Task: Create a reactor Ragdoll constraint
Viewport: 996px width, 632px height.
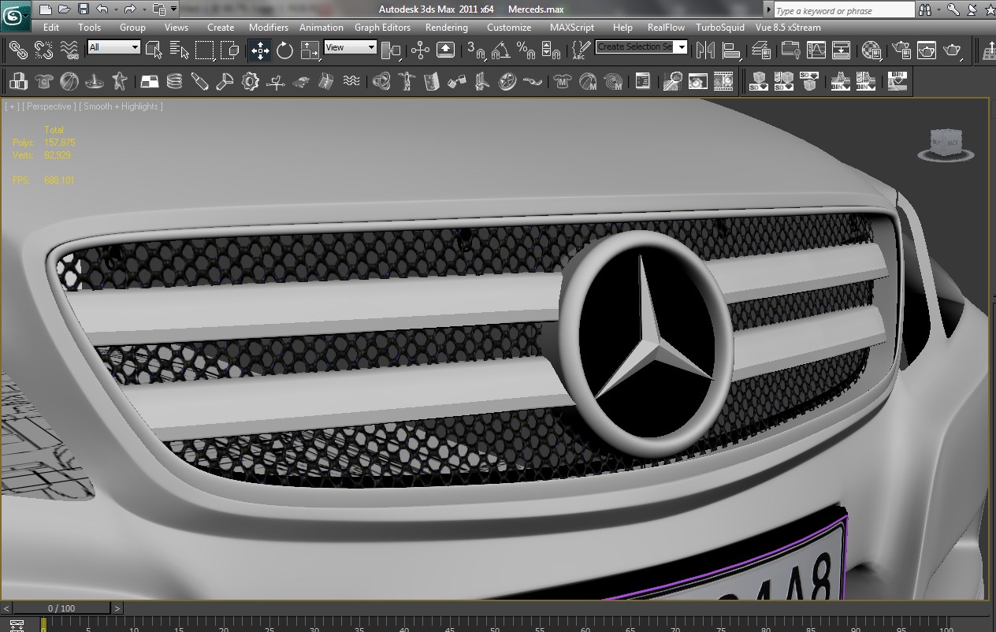Action: tap(407, 81)
